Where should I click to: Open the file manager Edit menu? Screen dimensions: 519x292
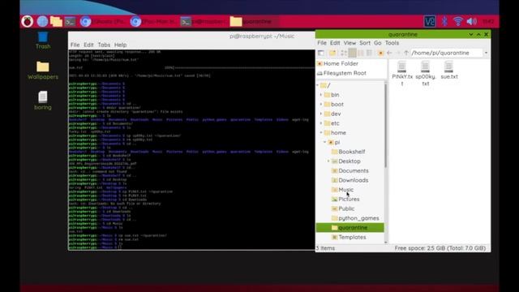(335, 43)
